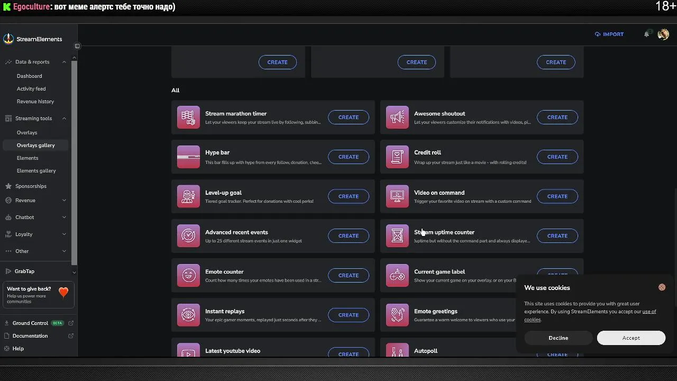Create the Emote counter overlay

(x=349, y=276)
